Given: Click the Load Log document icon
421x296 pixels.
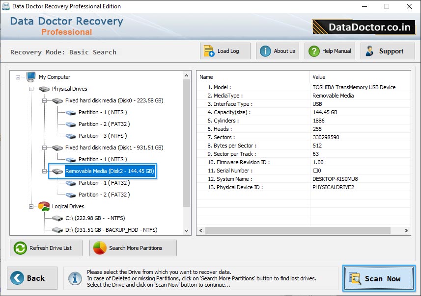Looking at the screenshot, I should point(209,51).
